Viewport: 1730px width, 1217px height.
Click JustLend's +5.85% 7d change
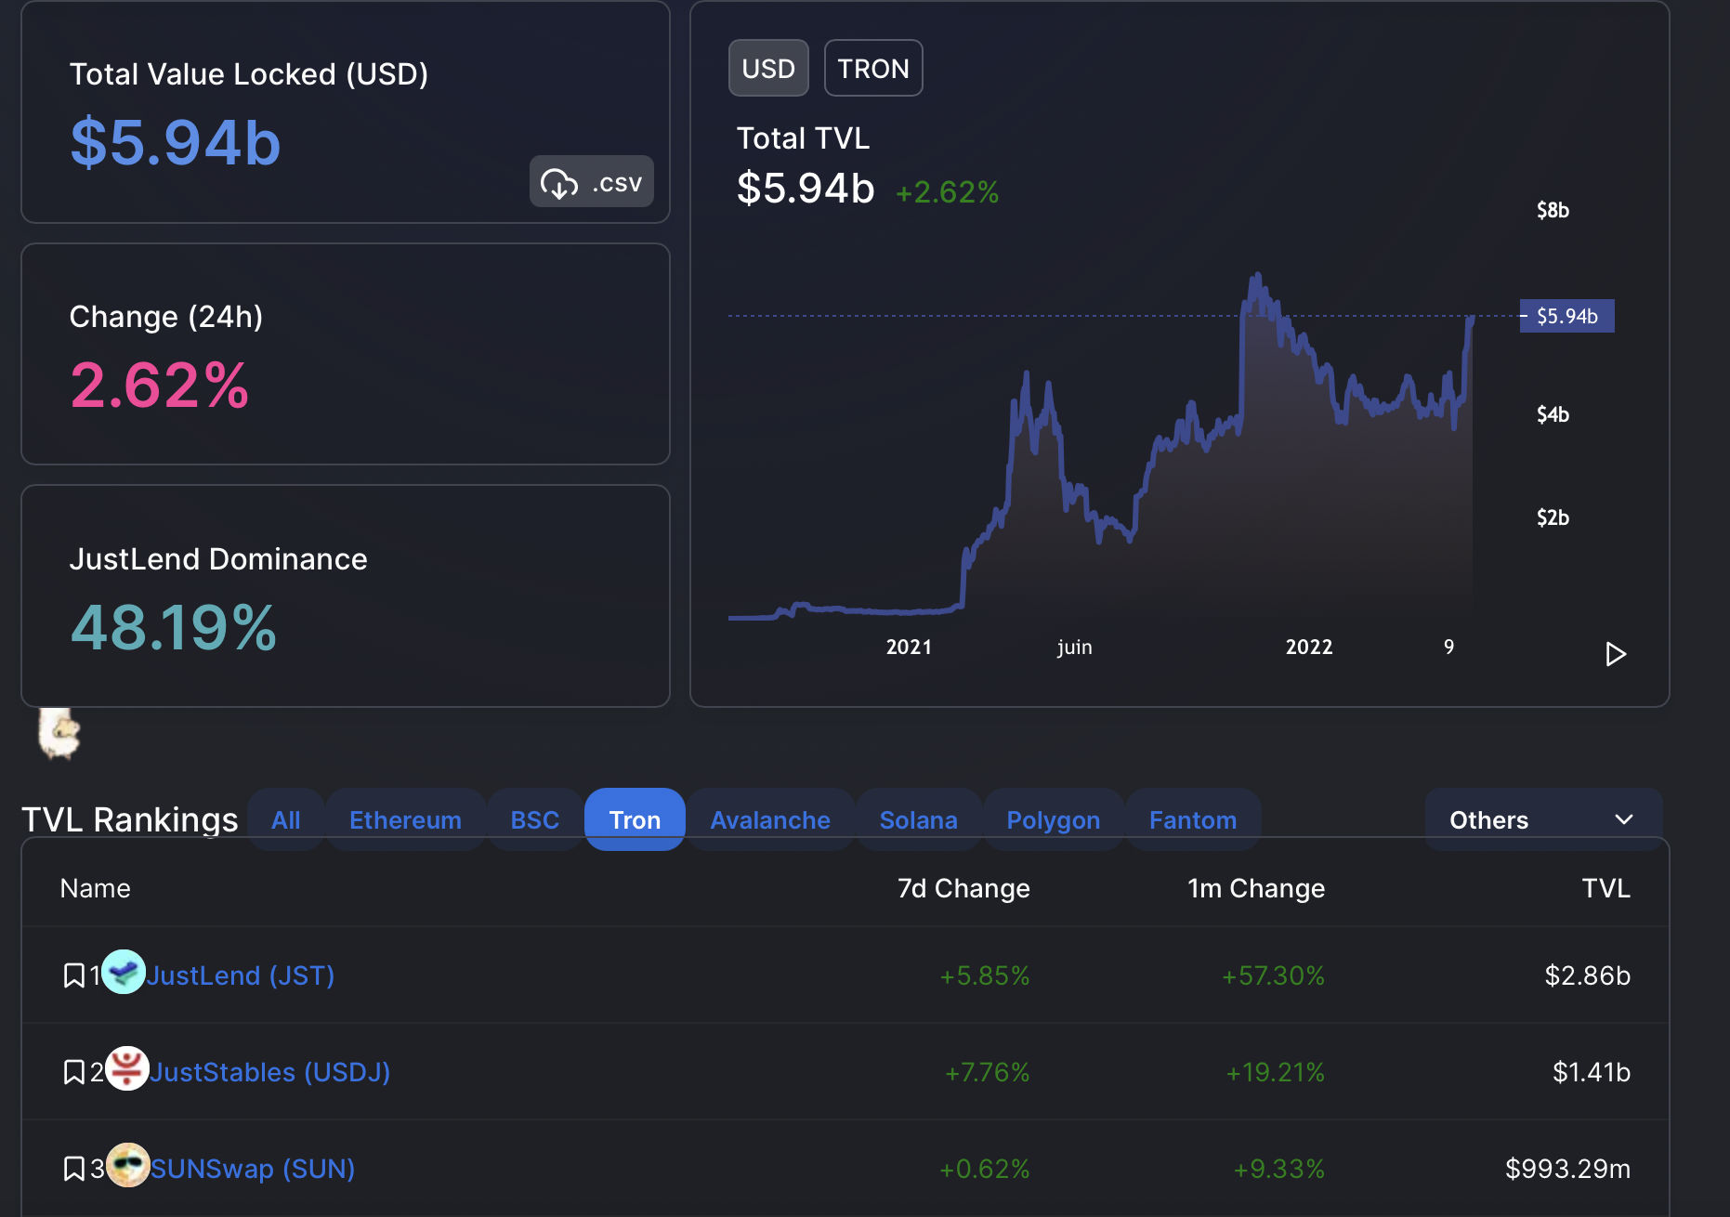tap(985, 975)
